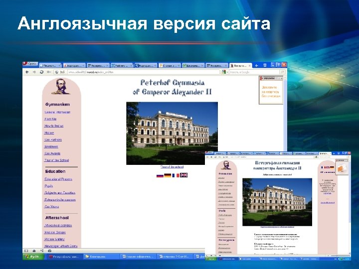Switch to the Opera taskbar button

[x=64, y=257]
